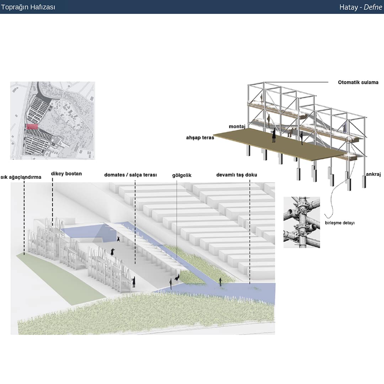Click the "Hatay - Defne" header label
This screenshot has height=384, width=384.
point(361,7)
